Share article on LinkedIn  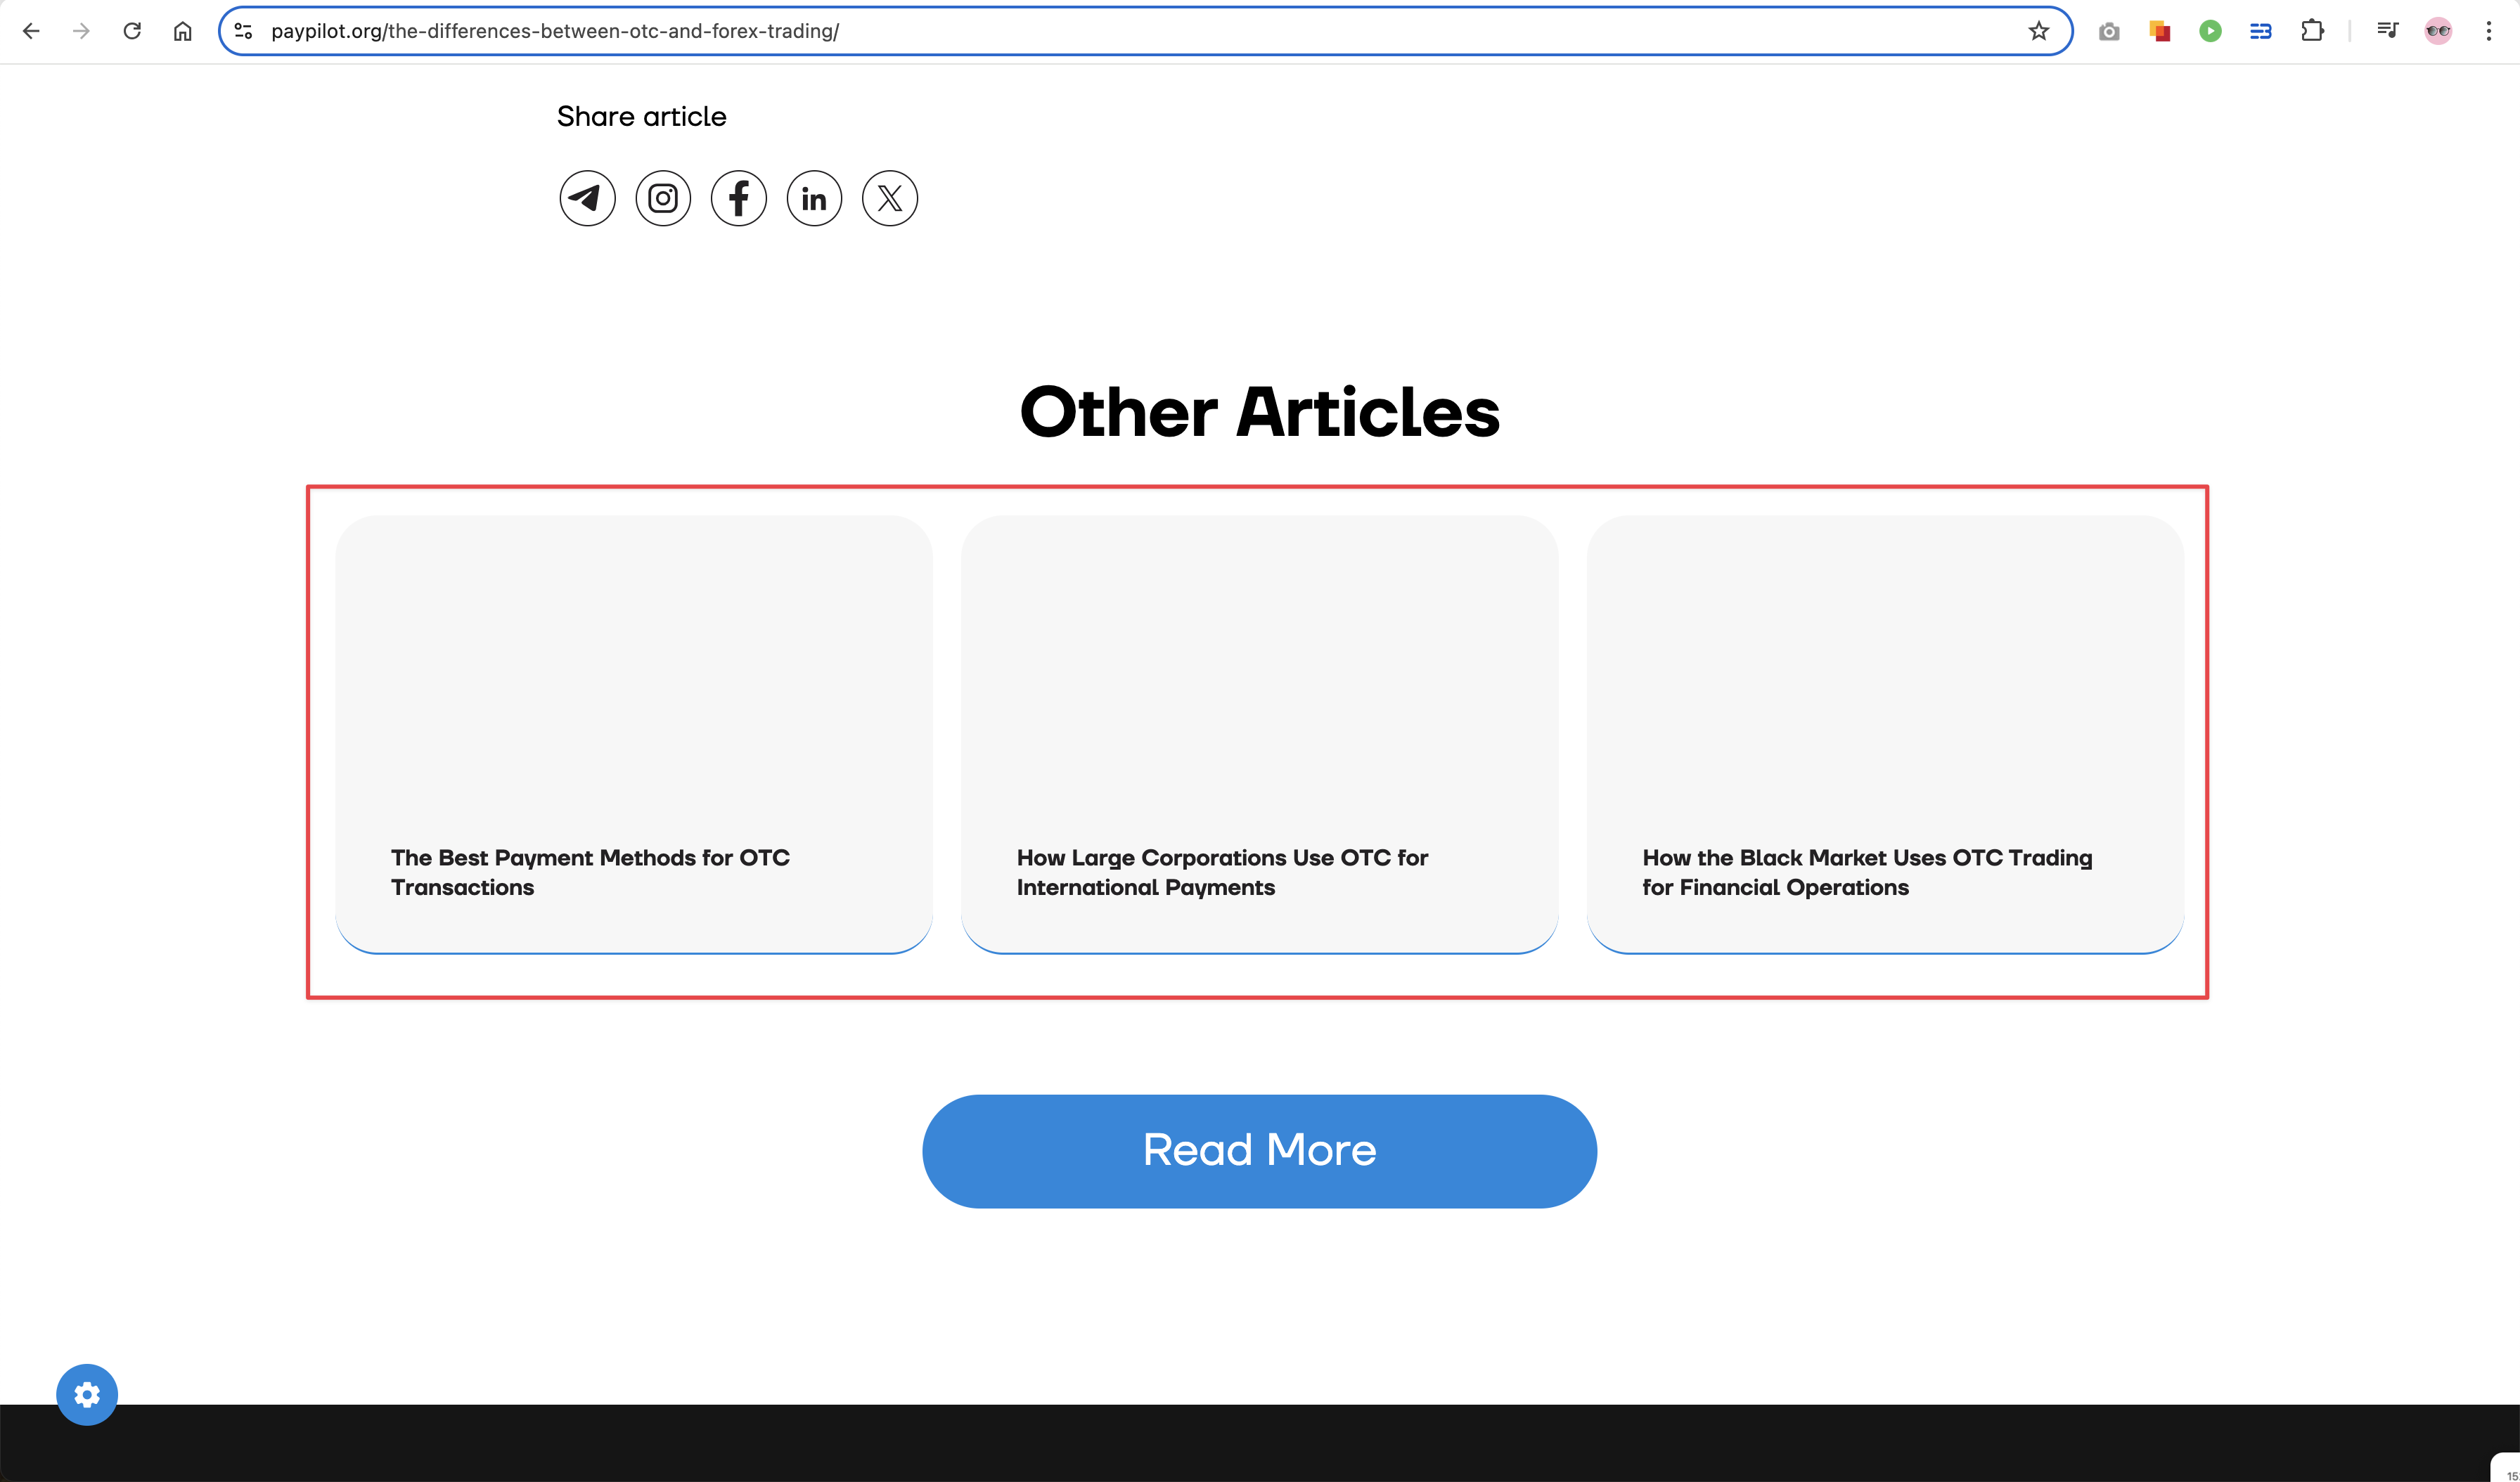tap(814, 198)
